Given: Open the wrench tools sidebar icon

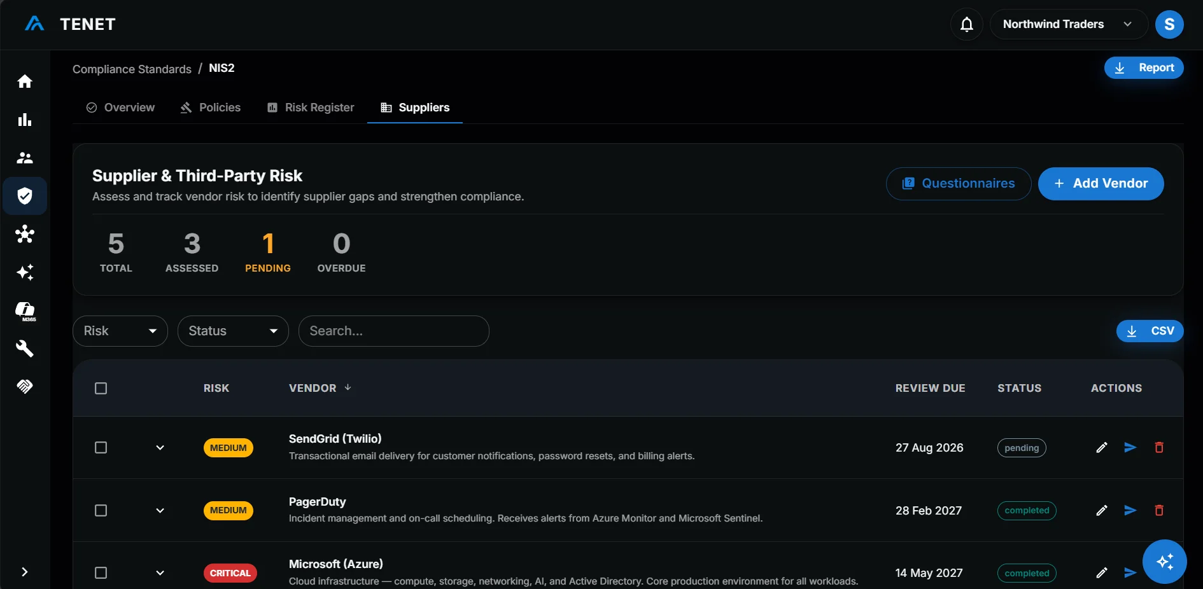Looking at the screenshot, I should tap(25, 349).
